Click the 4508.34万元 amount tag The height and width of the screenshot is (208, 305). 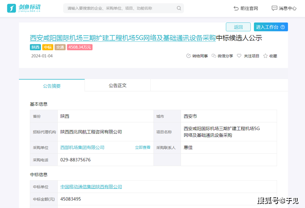[80, 47]
